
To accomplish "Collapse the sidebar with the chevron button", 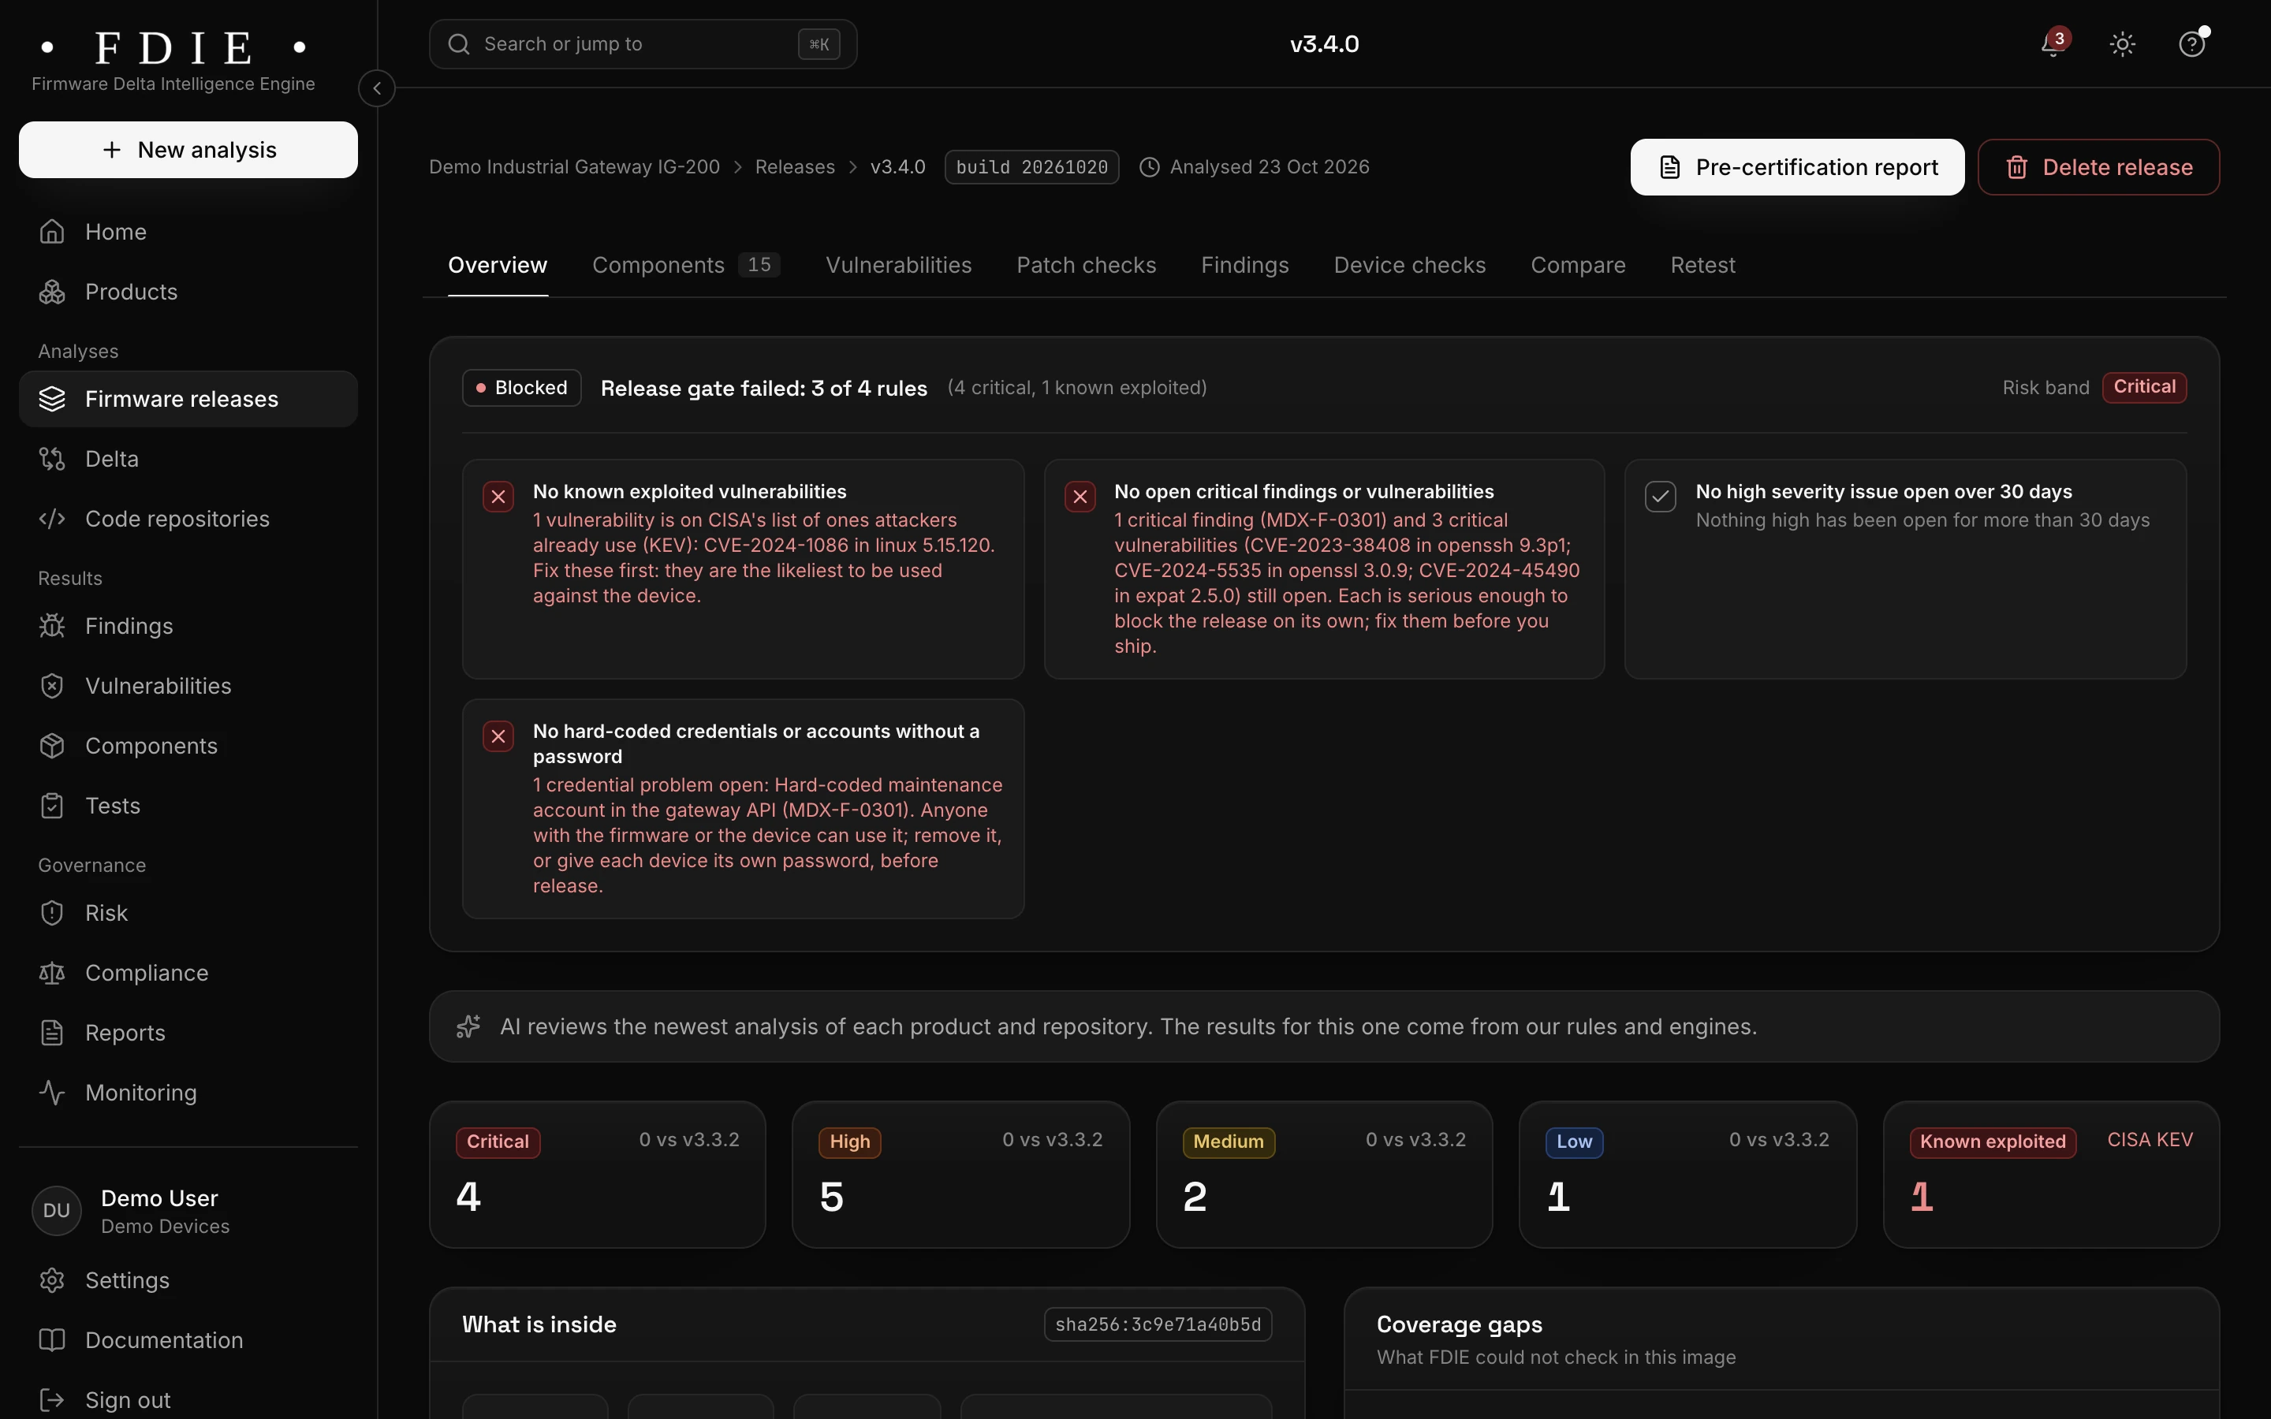I will (376, 88).
